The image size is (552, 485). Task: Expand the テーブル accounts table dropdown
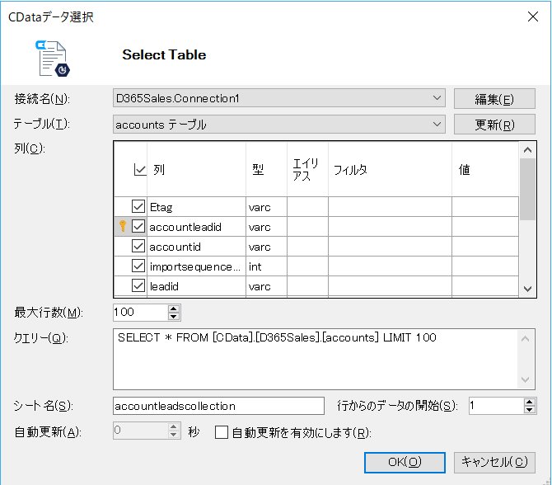tap(278, 124)
